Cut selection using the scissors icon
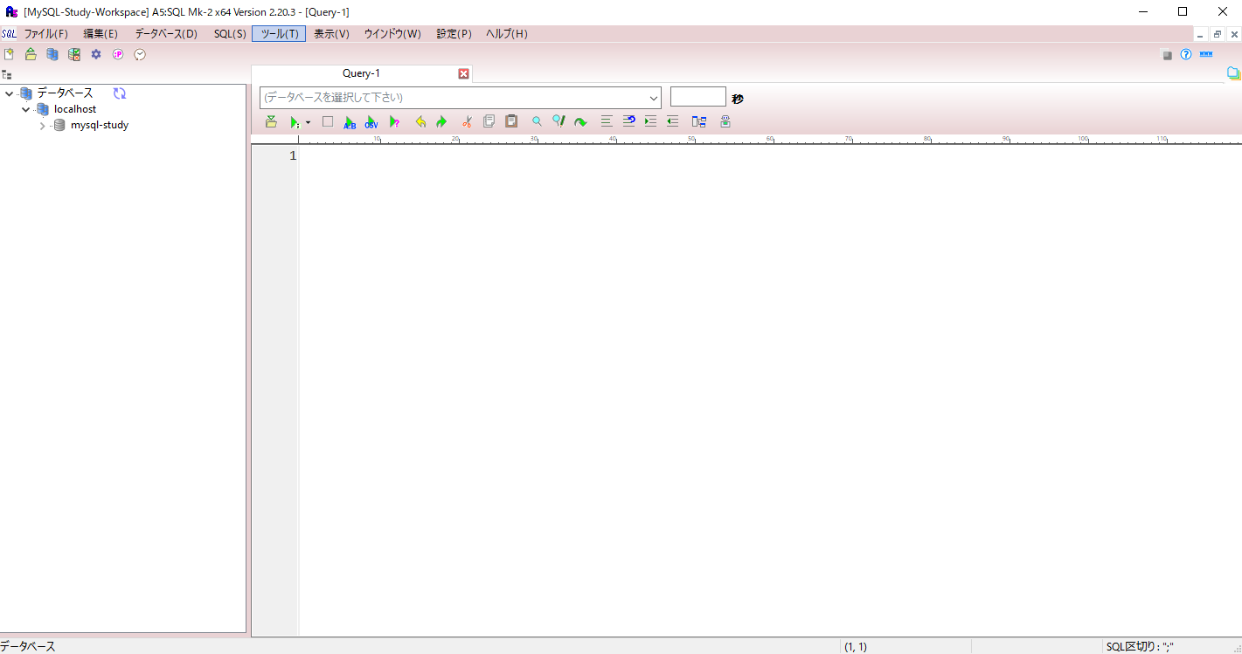The height and width of the screenshot is (654, 1242). click(467, 122)
